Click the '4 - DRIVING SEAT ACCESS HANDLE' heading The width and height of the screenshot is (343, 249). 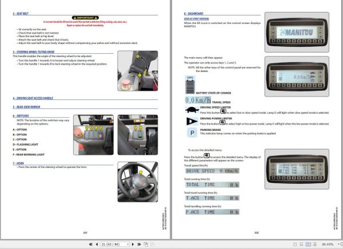tap(33, 98)
